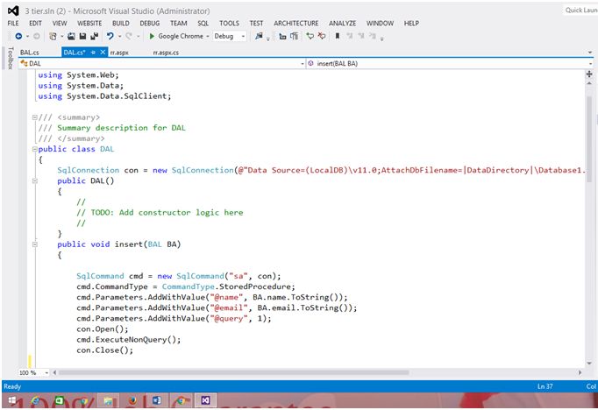Viewport: 598px width, 410px height.
Task: Open File Explorer from the taskbar
Action: 108,400
